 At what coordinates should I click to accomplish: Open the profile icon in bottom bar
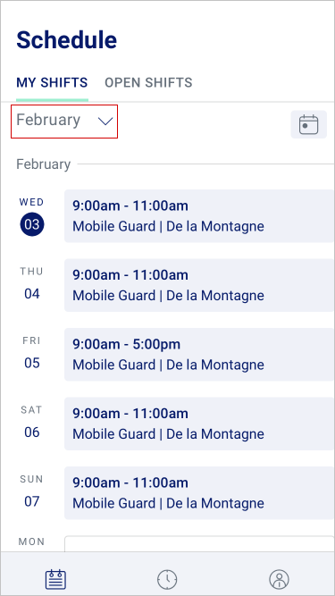click(x=279, y=580)
